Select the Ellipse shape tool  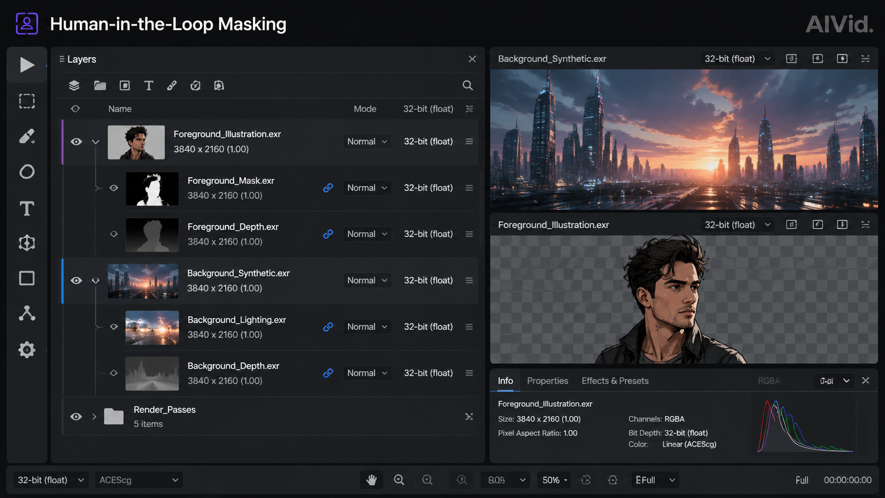pyautogui.click(x=27, y=172)
